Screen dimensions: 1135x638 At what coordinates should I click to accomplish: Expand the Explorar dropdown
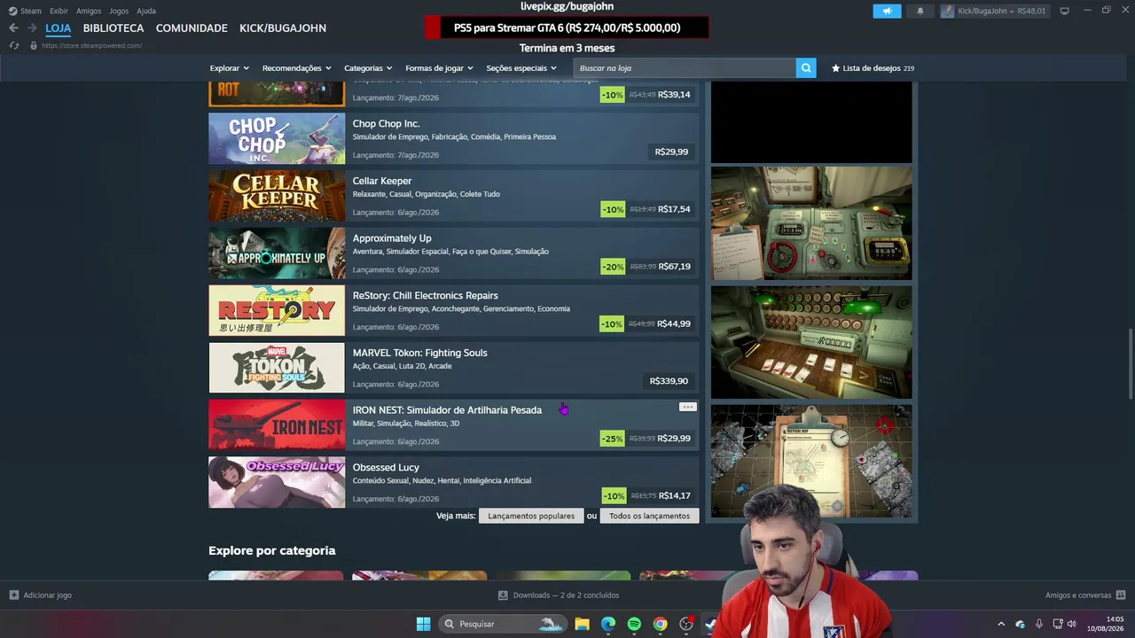pos(230,68)
